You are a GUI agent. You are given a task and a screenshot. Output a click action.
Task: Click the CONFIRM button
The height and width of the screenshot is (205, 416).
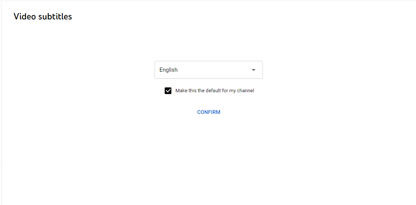(x=208, y=112)
